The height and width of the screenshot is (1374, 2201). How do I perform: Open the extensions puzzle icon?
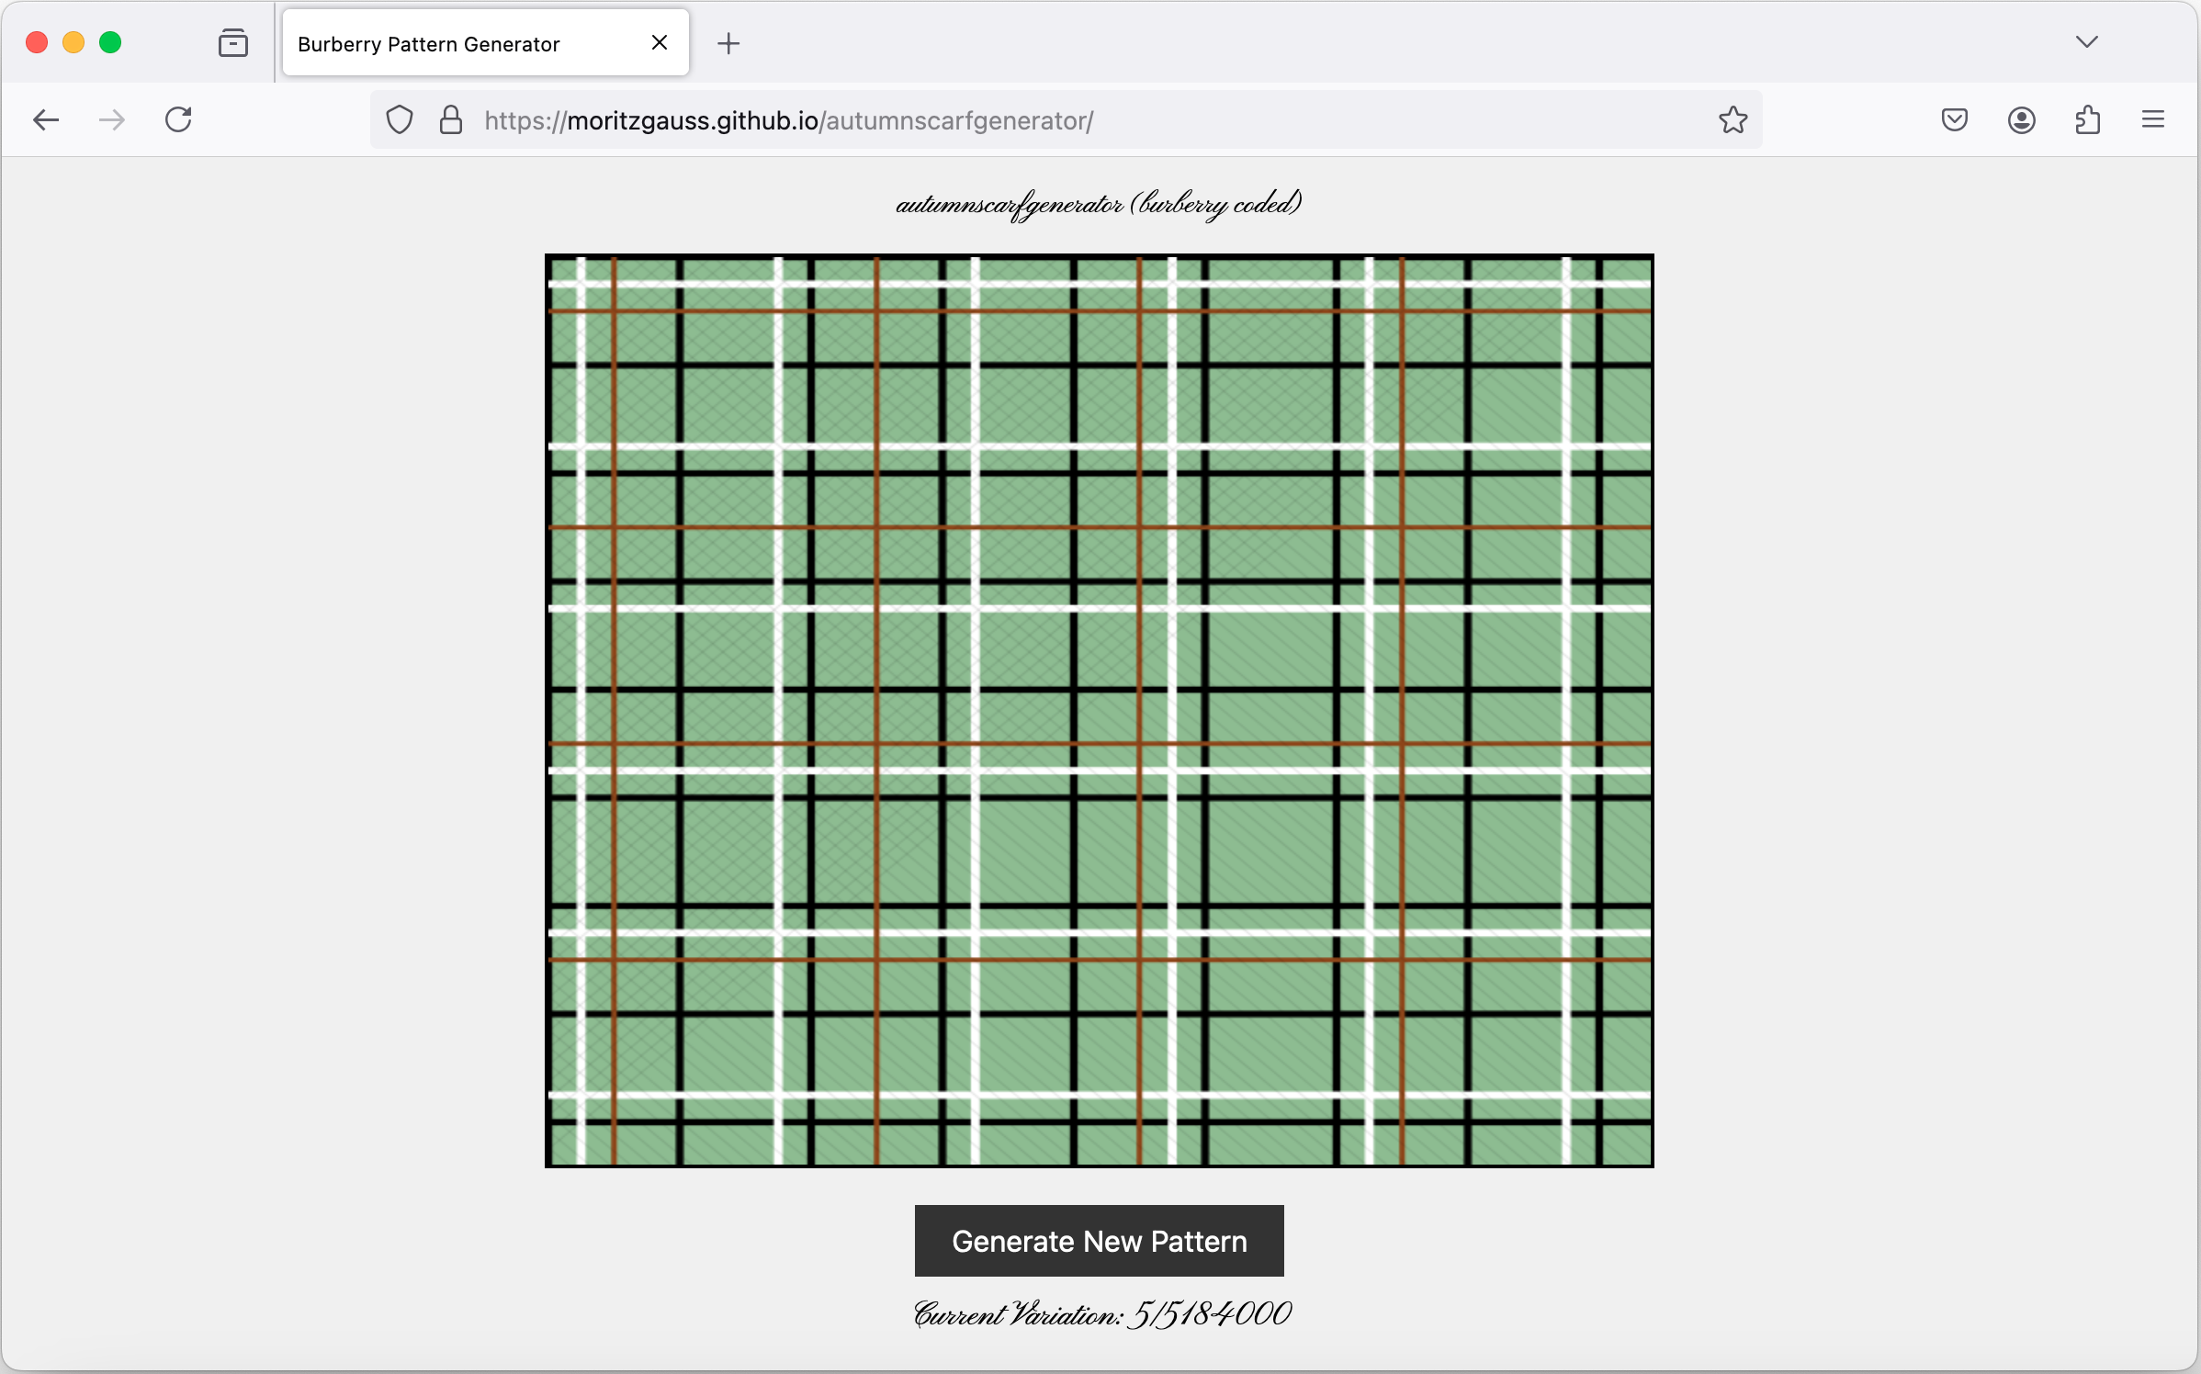[x=2087, y=120]
